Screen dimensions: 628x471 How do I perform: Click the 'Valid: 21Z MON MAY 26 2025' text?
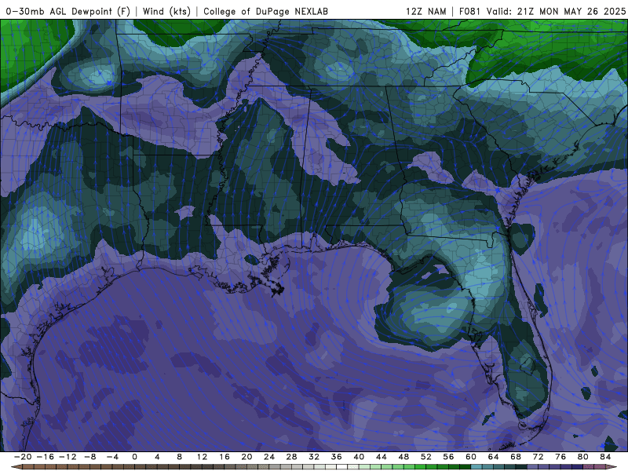(x=556, y=11)
